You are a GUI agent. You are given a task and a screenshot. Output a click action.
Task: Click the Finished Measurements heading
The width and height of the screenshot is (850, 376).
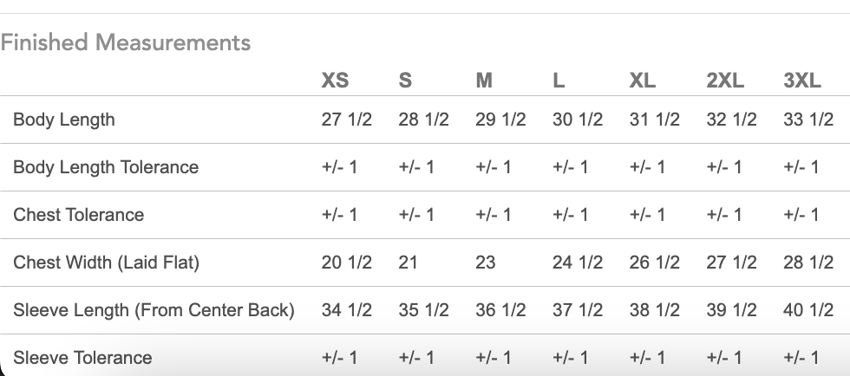(x=126, y=42)
